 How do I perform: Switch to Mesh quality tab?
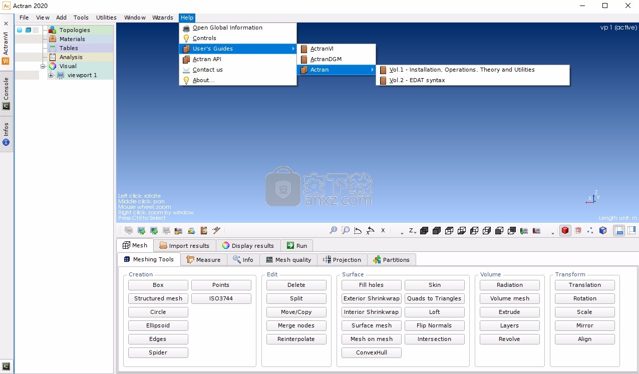[x=288, y=259]
